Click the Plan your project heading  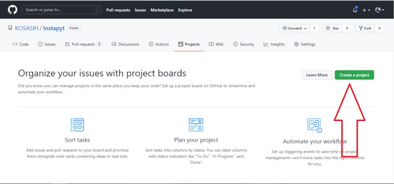tap(196, 140)
